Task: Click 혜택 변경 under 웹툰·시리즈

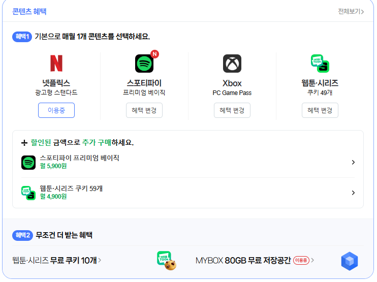Action: point(320,110)
